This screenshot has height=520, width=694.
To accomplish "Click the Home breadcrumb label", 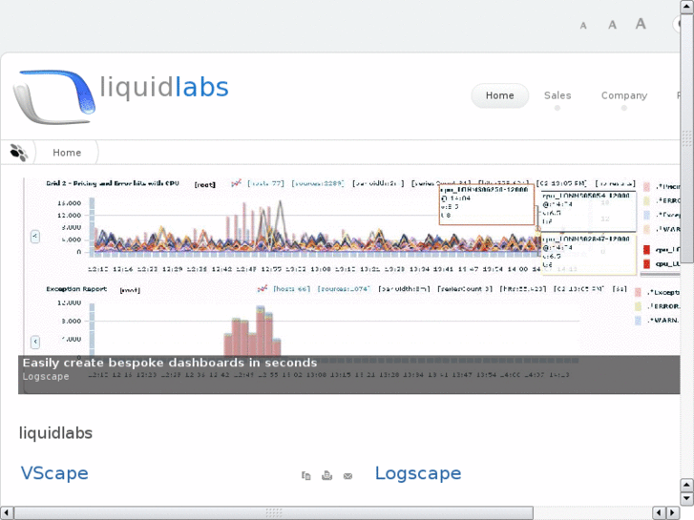I will click(x=67, y=153).
